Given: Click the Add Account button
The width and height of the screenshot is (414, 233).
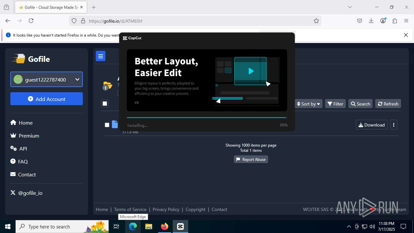Looking at the screenshot, I should pos(47,99).
